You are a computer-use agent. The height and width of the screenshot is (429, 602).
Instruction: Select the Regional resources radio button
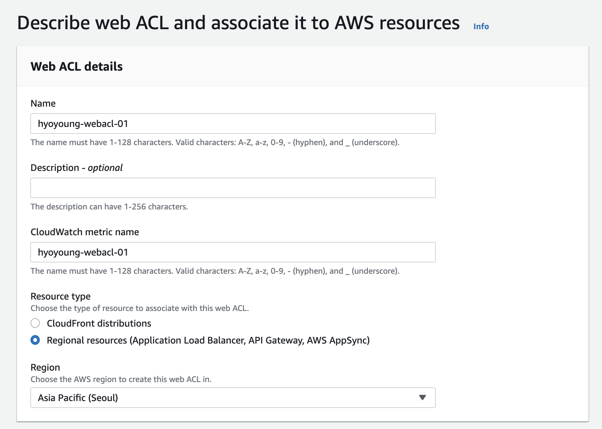click(35, 340)
